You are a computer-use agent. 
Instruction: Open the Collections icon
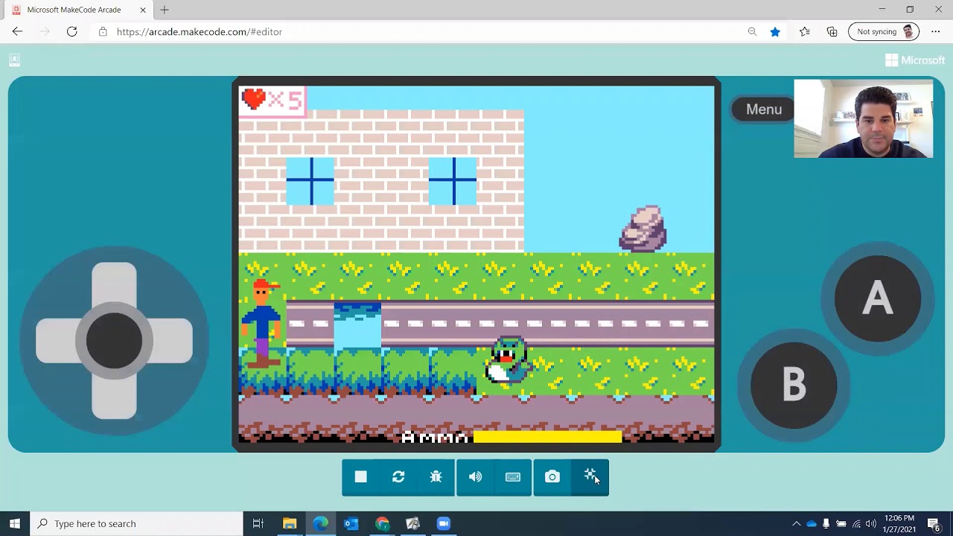(832, 31)
